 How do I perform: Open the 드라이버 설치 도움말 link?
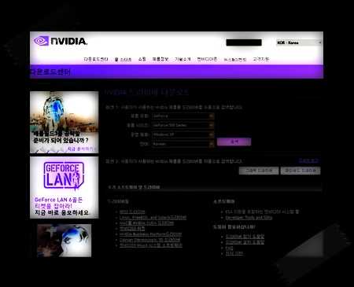click(245, 242)
